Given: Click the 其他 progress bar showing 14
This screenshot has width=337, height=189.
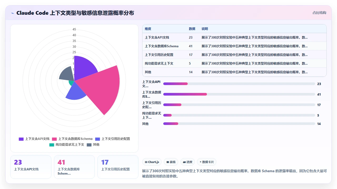Looking at the screenshot, I should click(239, 124).
